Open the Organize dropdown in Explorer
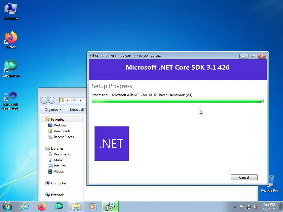Screen dimensions: 283x212 pos(53,110)
